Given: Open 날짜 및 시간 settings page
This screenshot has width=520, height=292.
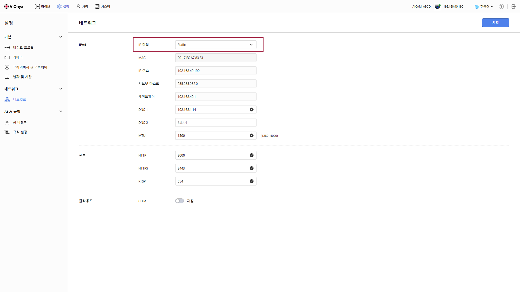Looking at the screenshot, I should tap(22, 77).
